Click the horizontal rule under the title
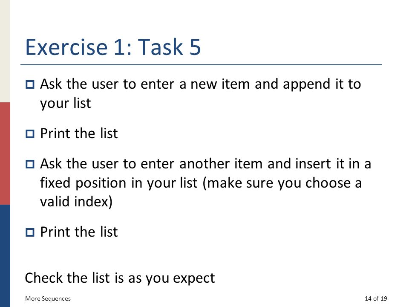 click(201, 64)
